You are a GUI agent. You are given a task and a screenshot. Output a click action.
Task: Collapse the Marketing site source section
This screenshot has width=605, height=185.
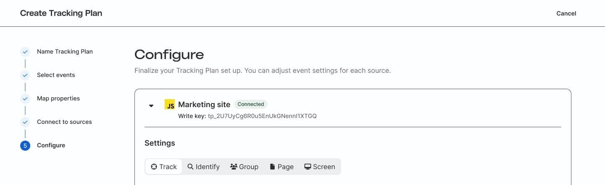tap(151, 105)
